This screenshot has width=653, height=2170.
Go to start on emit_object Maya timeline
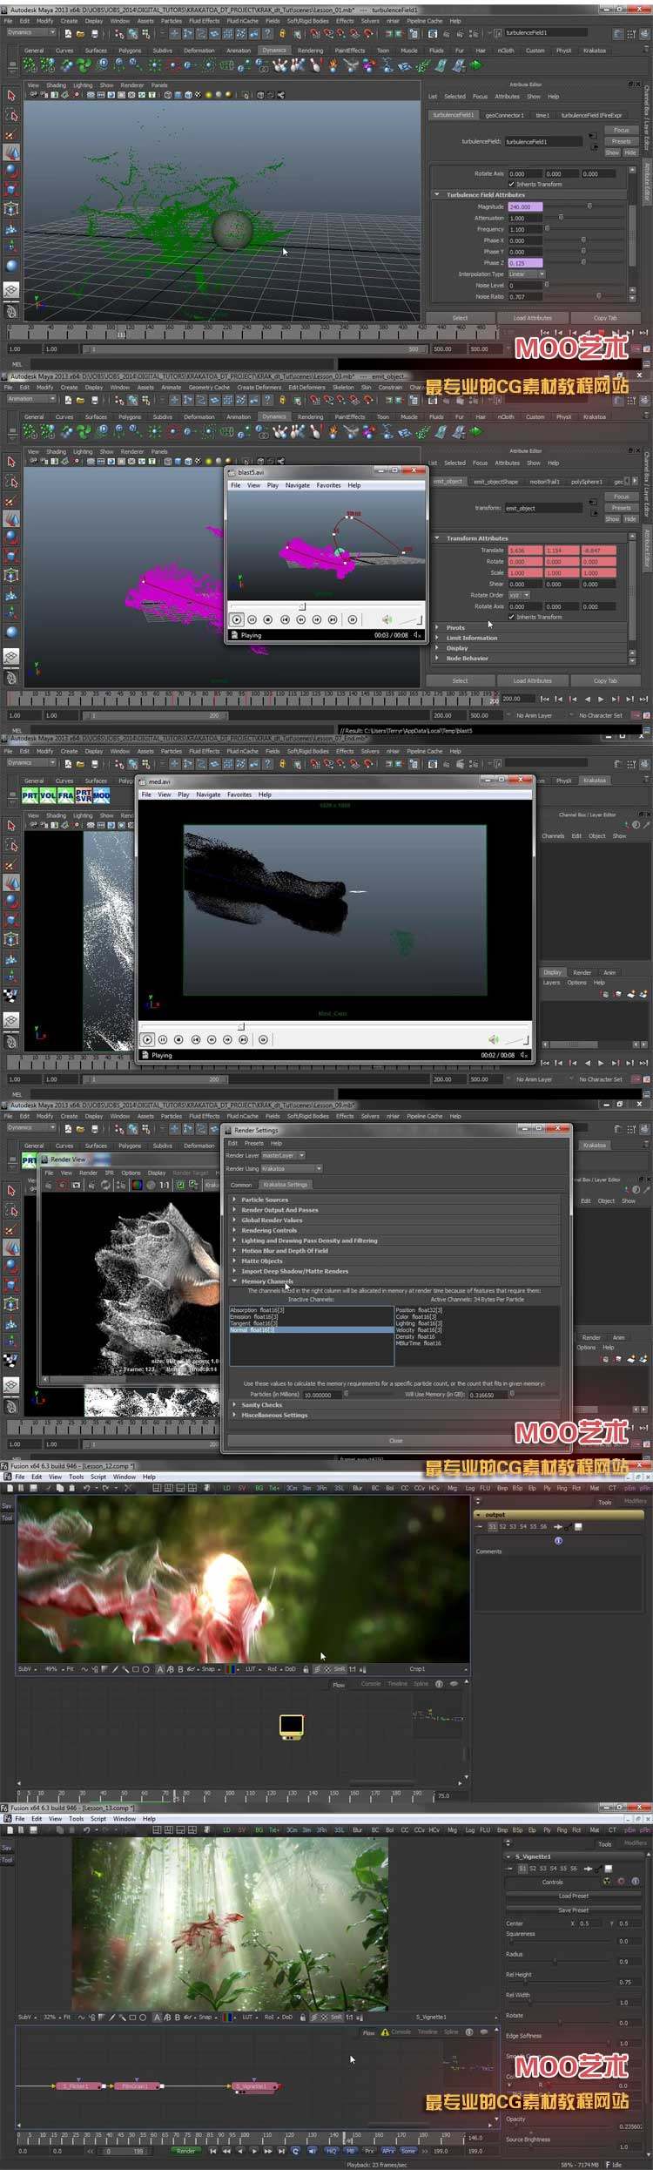click(544, 699)
